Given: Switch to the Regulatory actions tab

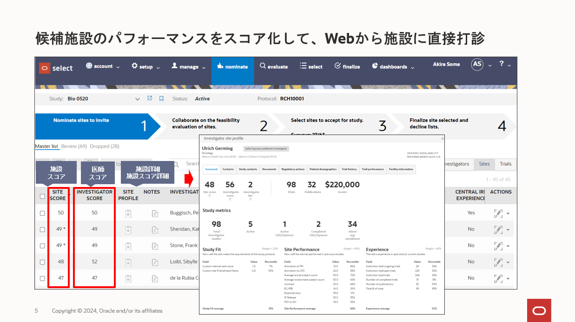Looking at the screenshot, I should [x=293, y=169].
